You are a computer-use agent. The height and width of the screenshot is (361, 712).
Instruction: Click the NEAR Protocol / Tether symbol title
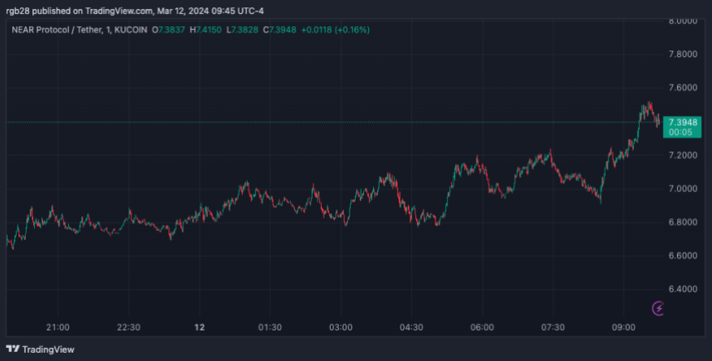(56, 30)
